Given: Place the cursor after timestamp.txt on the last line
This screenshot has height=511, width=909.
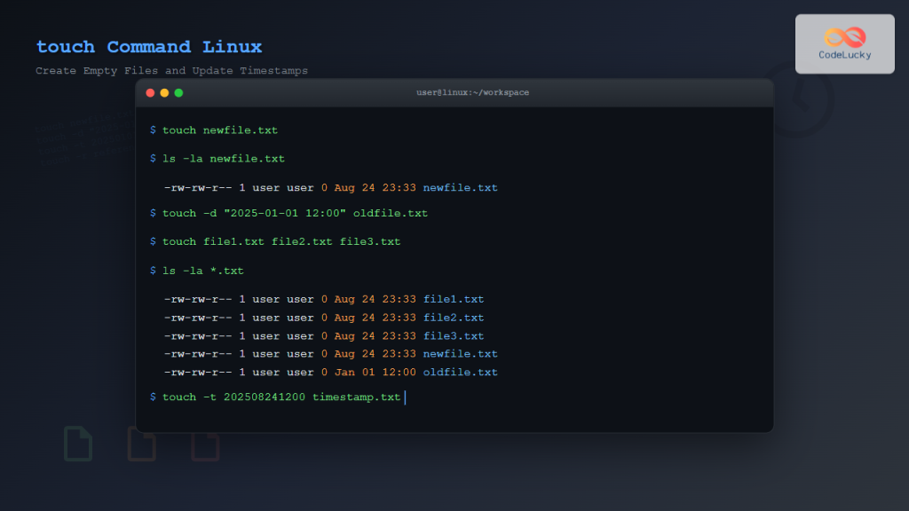Looking at the screenshot, I should [406, 397].
